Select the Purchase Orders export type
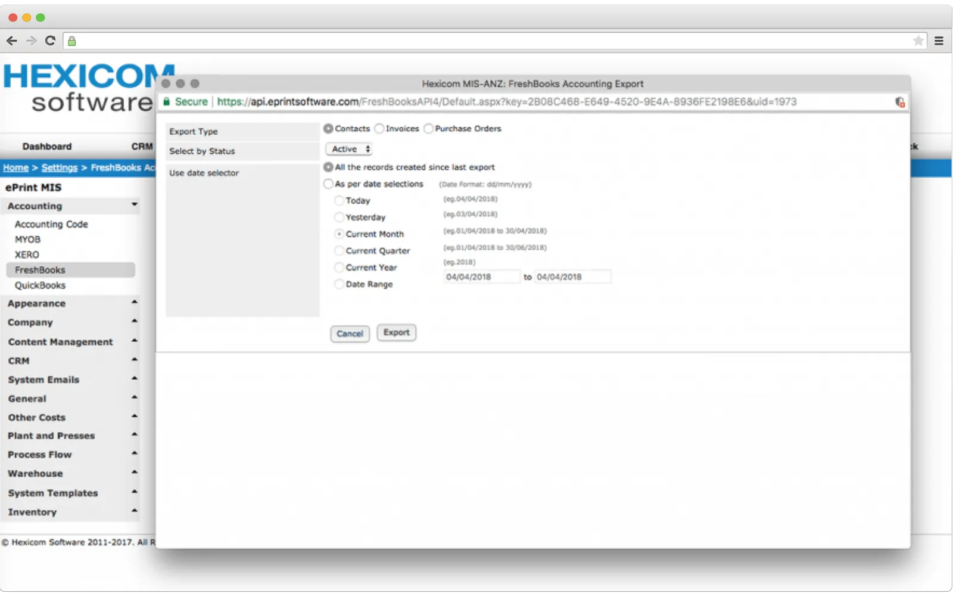Screen dimensions: 953x596 coord(428,129)
